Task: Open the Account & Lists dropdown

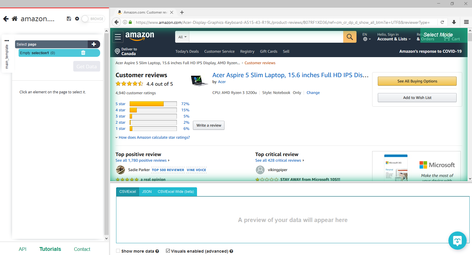Action: coord(394,37)
